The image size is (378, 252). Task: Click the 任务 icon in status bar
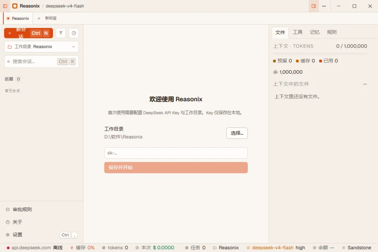tap(187, 248)
